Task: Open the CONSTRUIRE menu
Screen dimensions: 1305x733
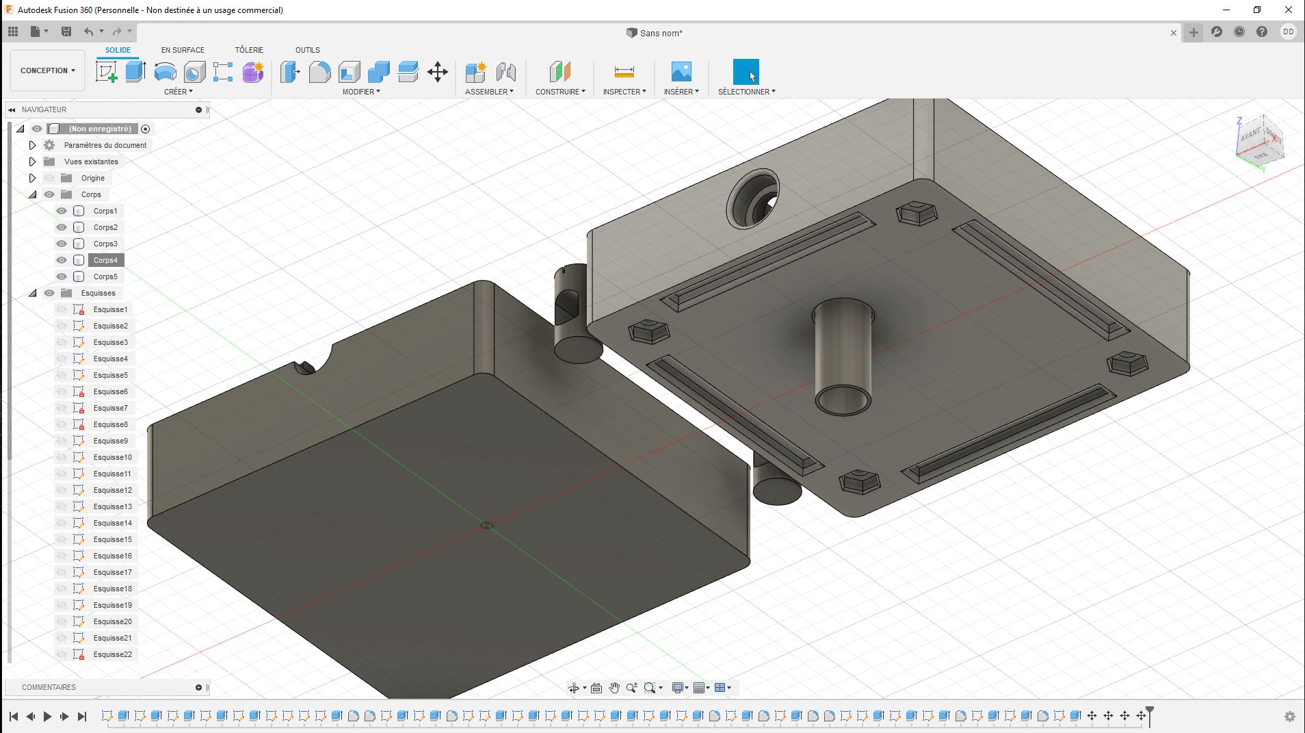Action: coord(559,92)
